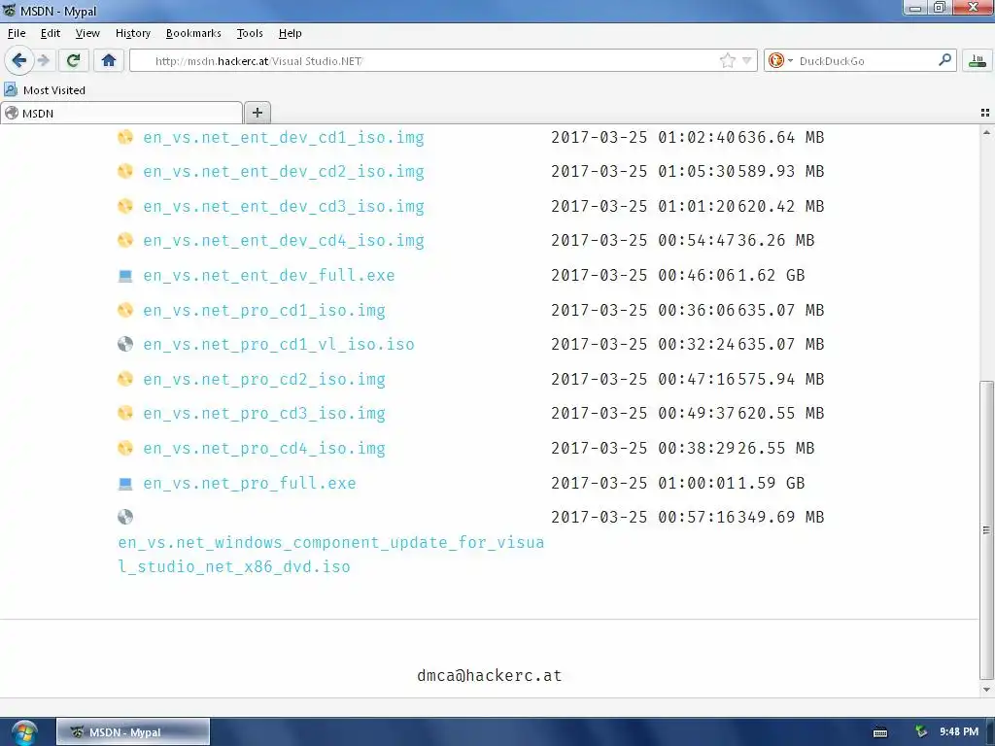Click disc icon beside pro_cd4_iso.img

coord(125,448)
